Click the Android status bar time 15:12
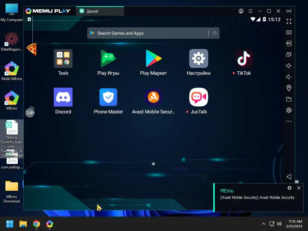The width and height of the screenshot is (308, 231). pyautogui.click(x=274, y=19)
